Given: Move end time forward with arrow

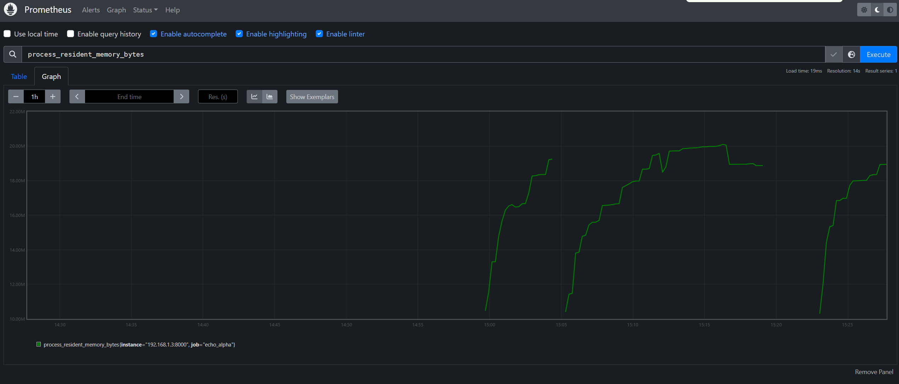Looking at the screenshot, I should click(x=181, y=97).
